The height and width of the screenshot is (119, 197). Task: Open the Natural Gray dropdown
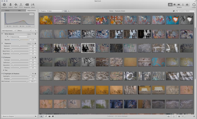[x=19, y=37]
